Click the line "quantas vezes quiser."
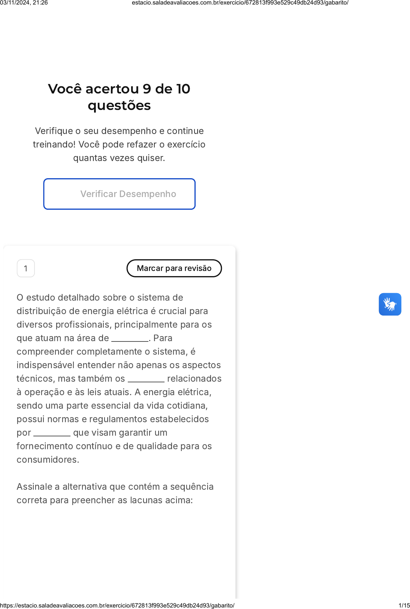This screenshot has width=410, height=609. [x=119, y=158]
